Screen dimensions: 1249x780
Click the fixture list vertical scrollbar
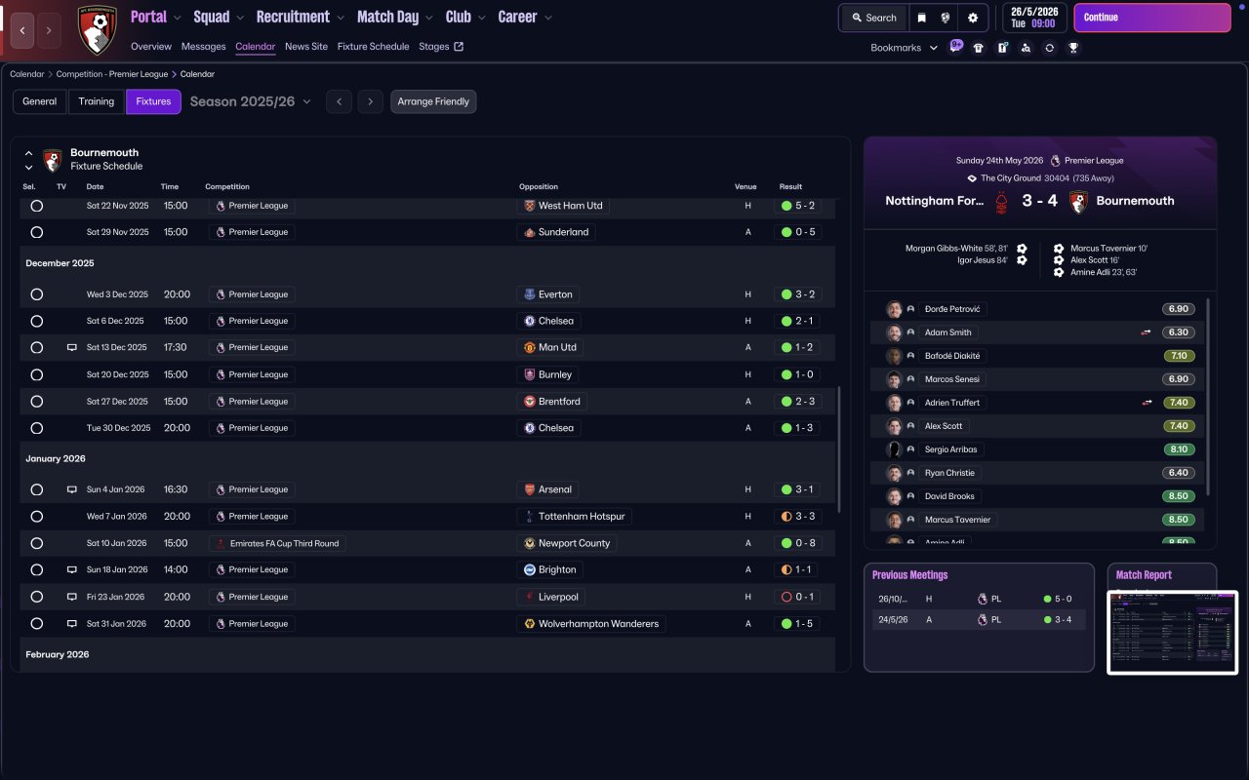(839, 448)
